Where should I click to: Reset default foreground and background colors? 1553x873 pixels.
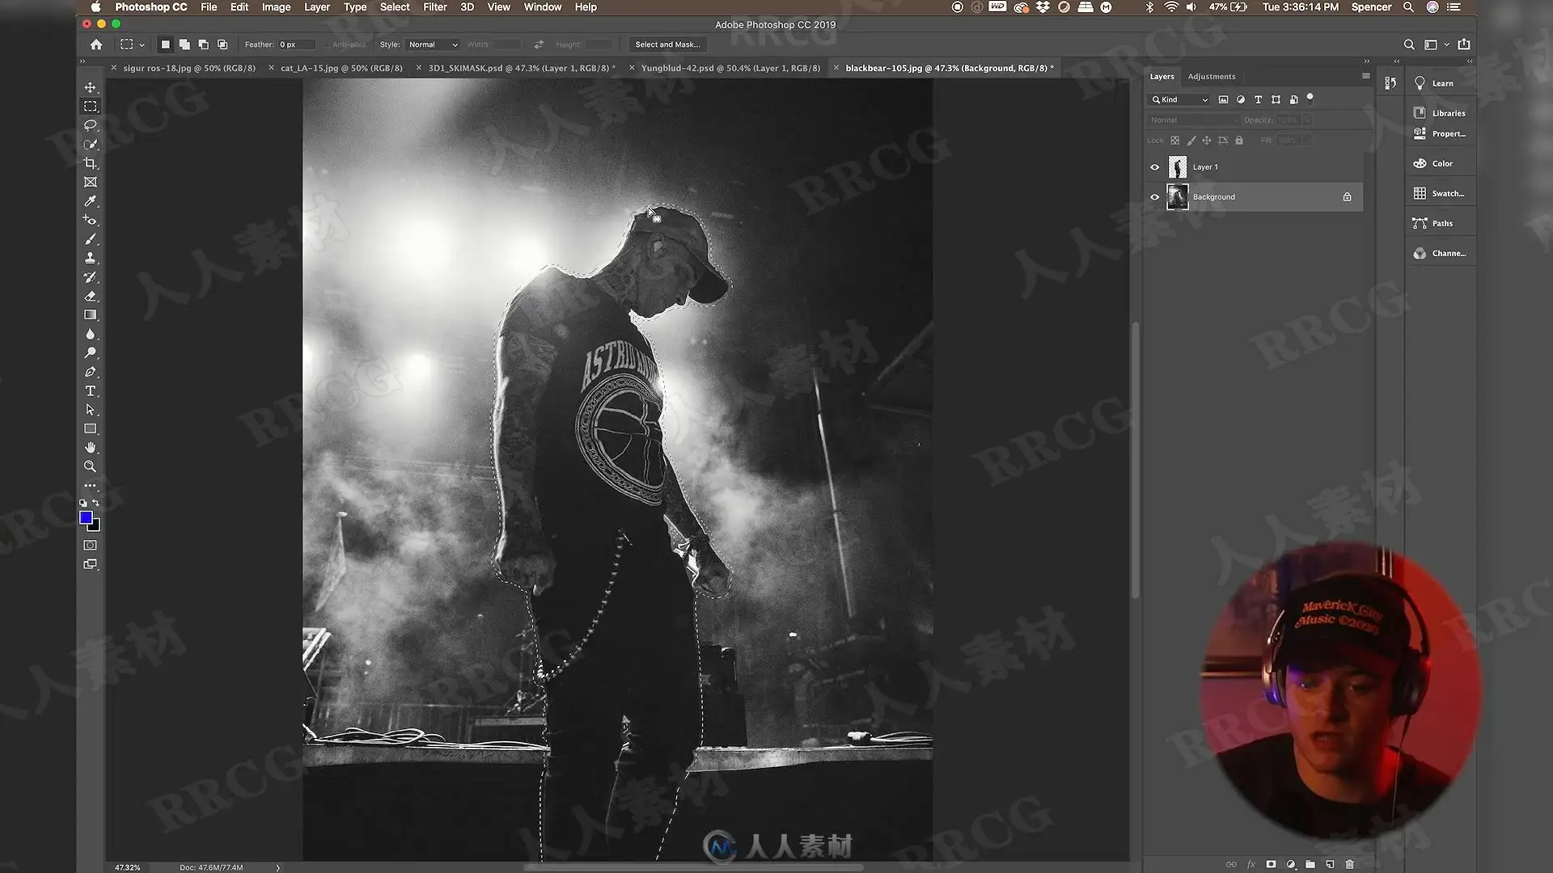pyautogui.click(x=83, y=503)
